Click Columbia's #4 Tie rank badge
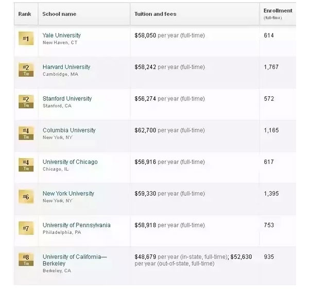The width and height of the screenshot is (309, 289). point(26,133)
